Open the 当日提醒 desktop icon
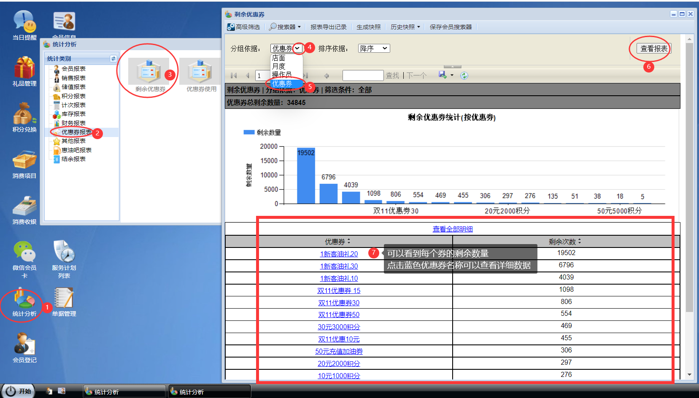 tap(24, 25)
